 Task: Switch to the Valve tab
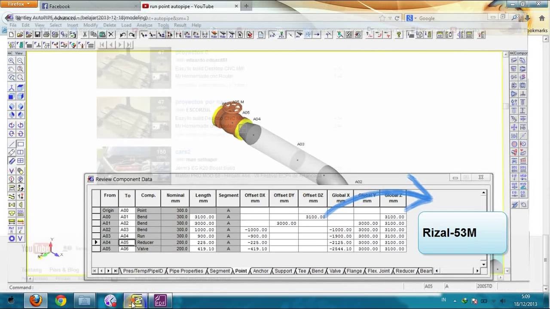click(x=335, y=271)
